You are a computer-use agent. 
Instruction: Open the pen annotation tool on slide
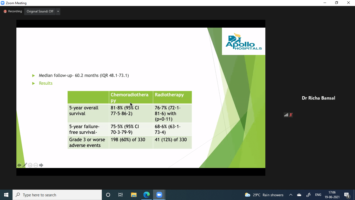click(25, 165)
